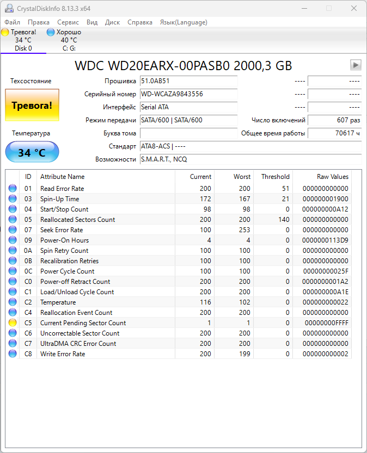Open the Файл menu
Image resolution: width=367 pixels, height=453 pixels.
click(12, 22)
